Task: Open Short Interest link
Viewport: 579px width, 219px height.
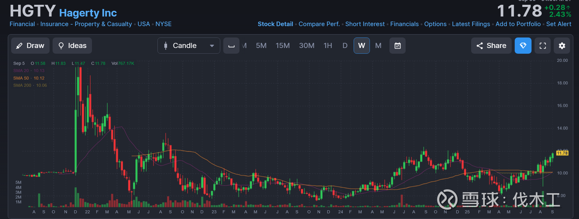Action: [x=365, y=24]
